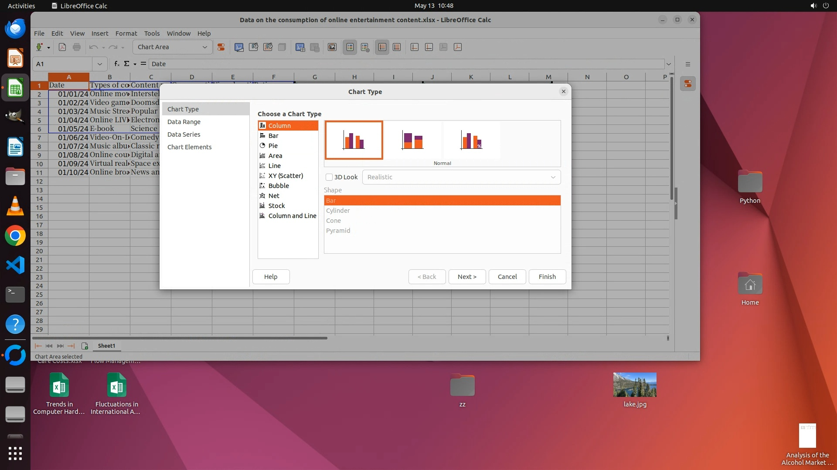837x470 pixels.
Task: Open the Chart Area element dropdown
Action: click(x=204, y=47)
